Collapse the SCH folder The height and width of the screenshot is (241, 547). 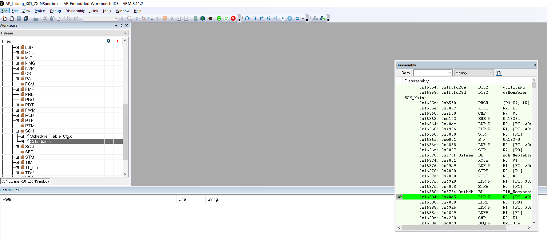tap(17, 131)
